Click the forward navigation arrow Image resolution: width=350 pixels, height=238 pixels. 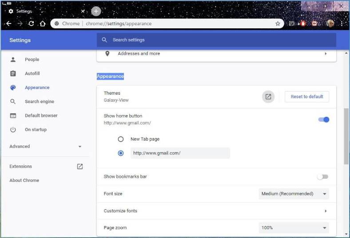coord(20,23)
